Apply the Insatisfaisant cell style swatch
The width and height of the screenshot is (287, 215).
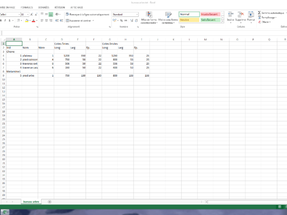click(x=210, y=14)
